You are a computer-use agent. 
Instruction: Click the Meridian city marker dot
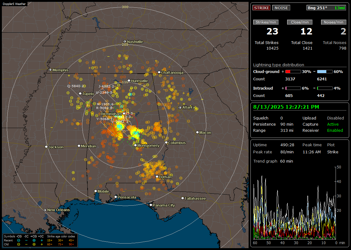(79, 146)
